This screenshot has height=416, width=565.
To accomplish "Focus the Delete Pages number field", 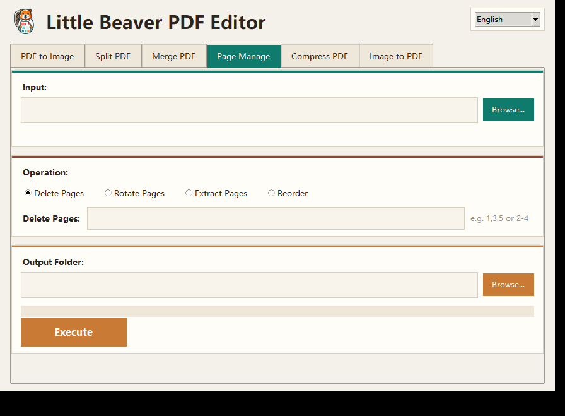I will (276, 218).
